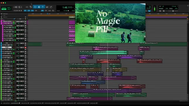The image size is (189, 106).
Task: Open the REPITCH ELEMENTS tab
Action: (82, 103)
